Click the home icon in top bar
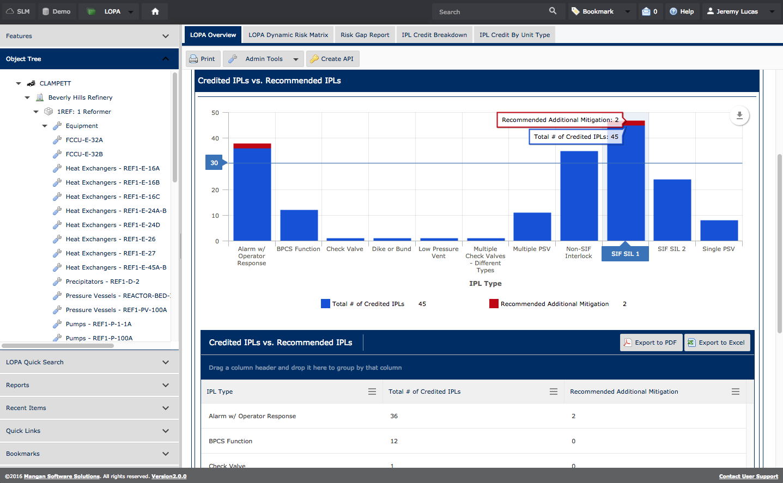 pyautogui.click(x=155, y=11)
